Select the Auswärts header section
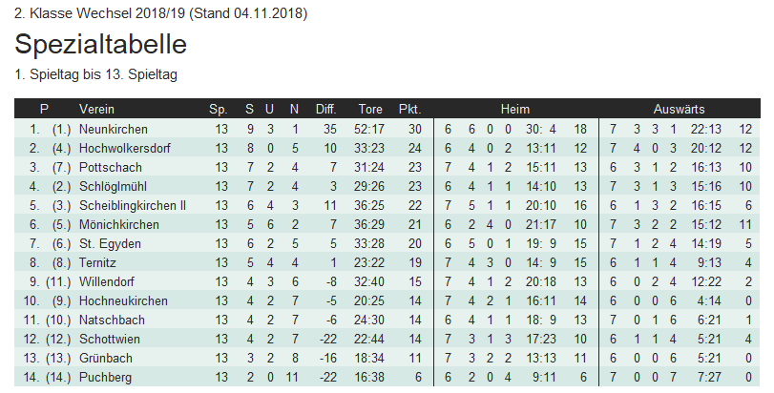 tap(680, 109)
